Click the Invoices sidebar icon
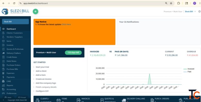 coord(3,45)
